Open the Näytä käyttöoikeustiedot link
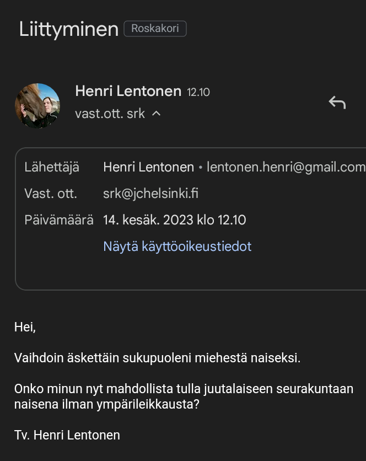The width and height of the screenshot is (366, 461). [x=177, y=246]
